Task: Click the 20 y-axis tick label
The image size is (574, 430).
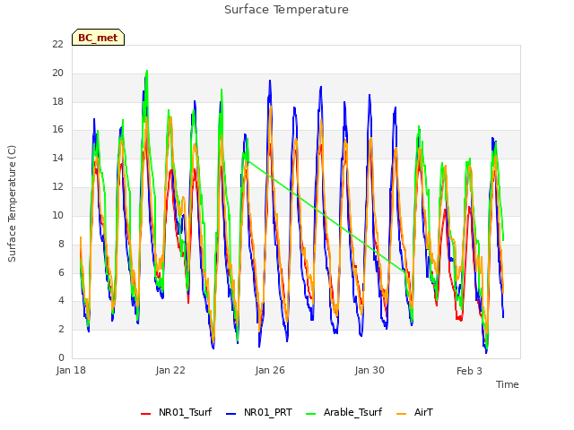Action: tap(57, 73)
